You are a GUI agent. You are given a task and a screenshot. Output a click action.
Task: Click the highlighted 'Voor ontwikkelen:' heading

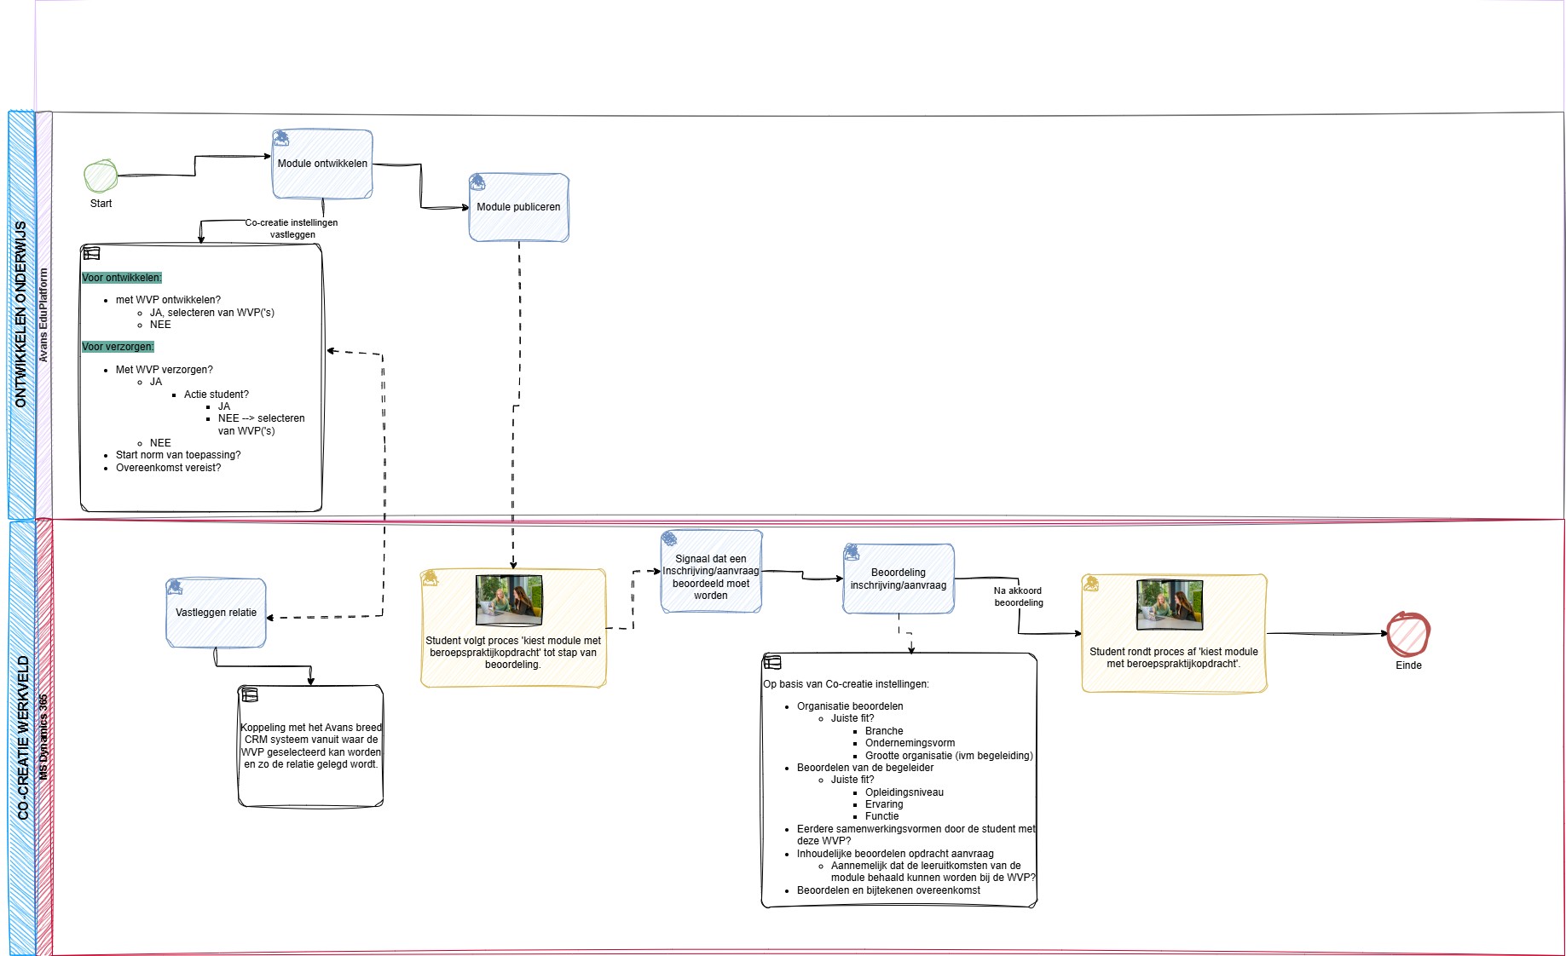[122, 278]
